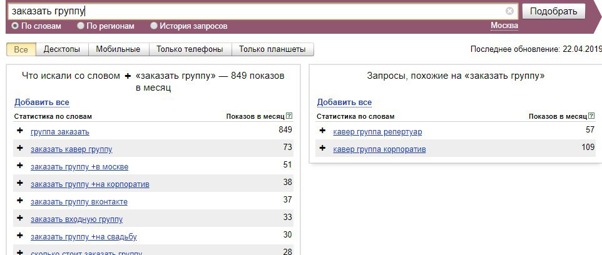Switch to 'Мобильные' tab
This screenshot has width=602, height=255.
(118, 49)
